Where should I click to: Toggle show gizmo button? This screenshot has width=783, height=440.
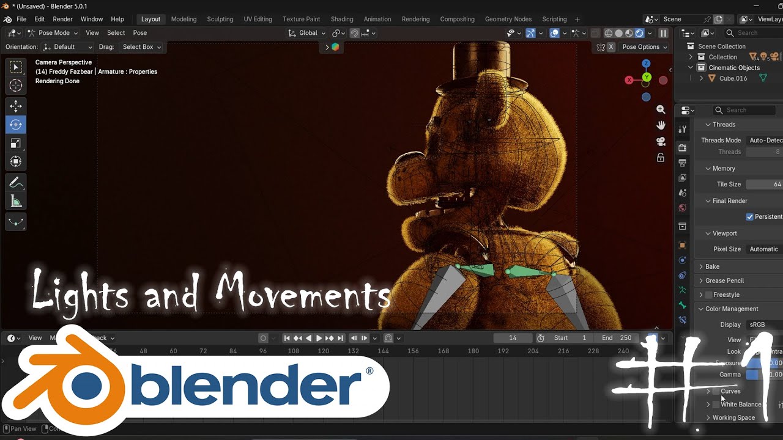coord(530,33)
